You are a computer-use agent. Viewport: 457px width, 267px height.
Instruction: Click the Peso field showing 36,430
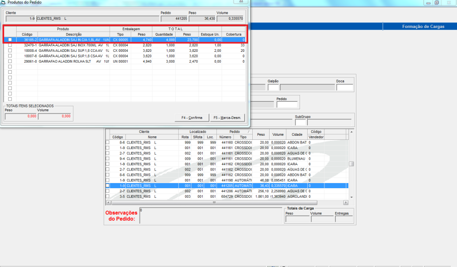click(202, 19)
